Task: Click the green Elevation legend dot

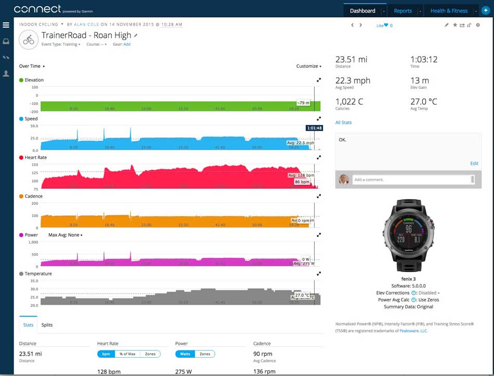Action: [x=21, y=80]
